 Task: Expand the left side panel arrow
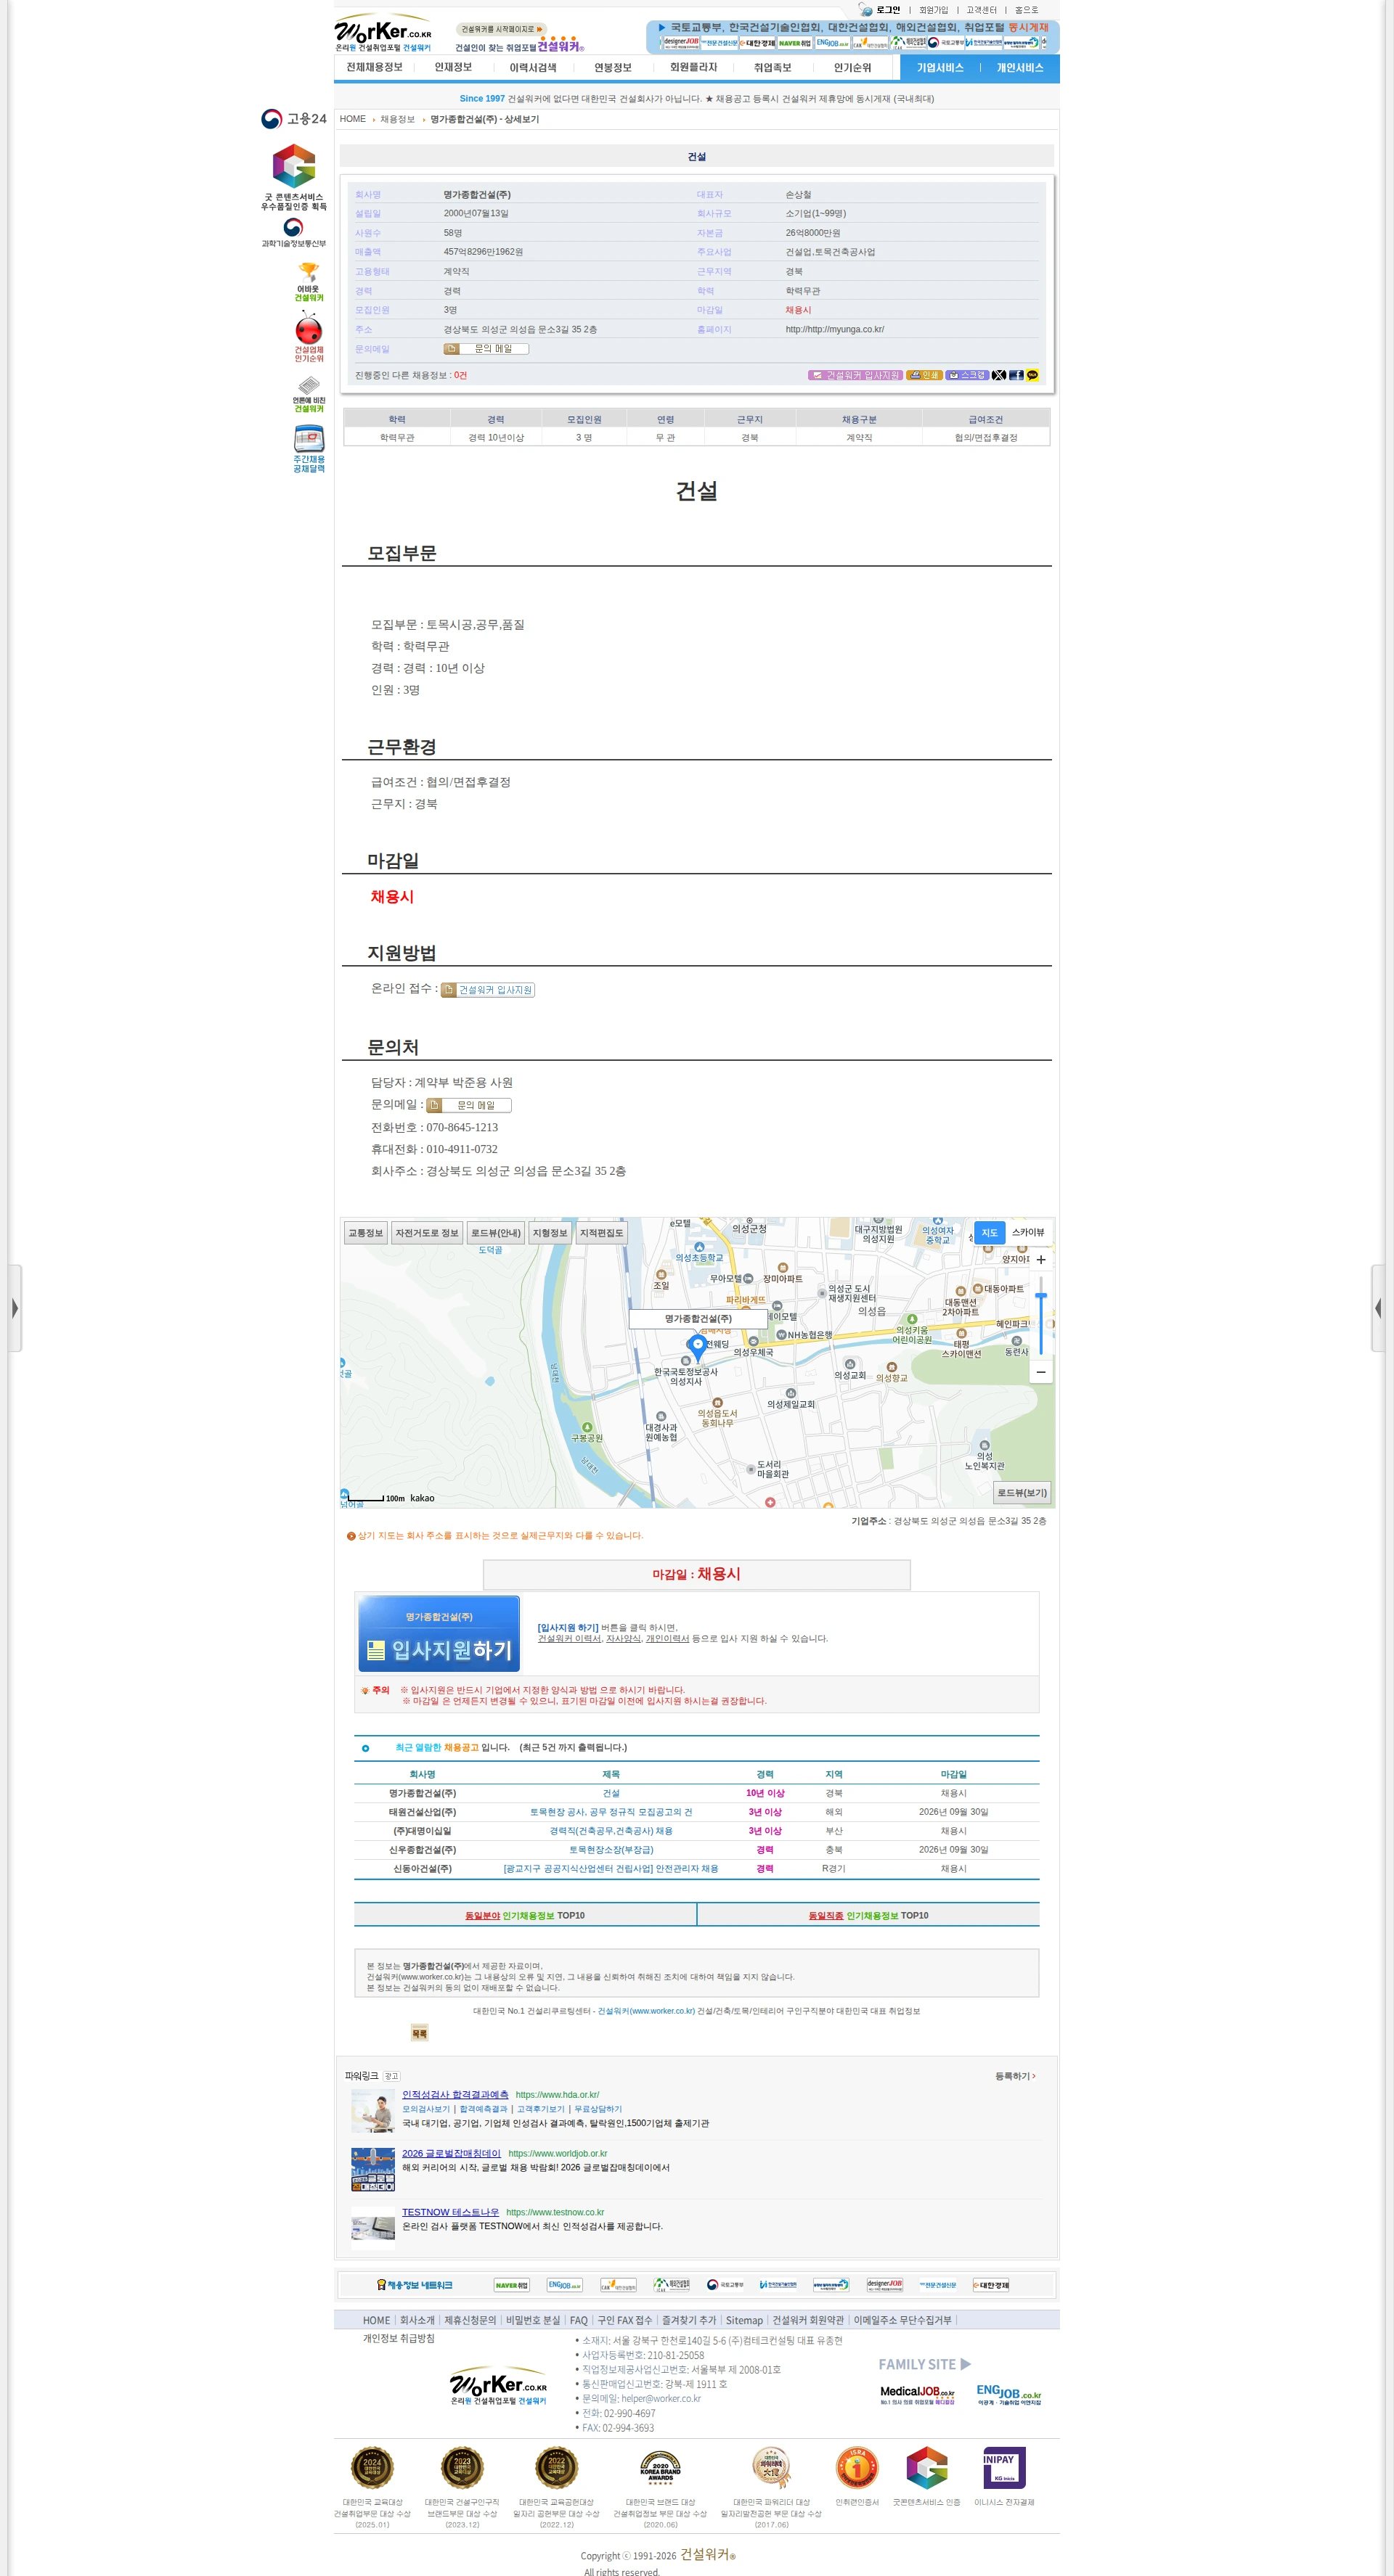[x=15, y=1308]
